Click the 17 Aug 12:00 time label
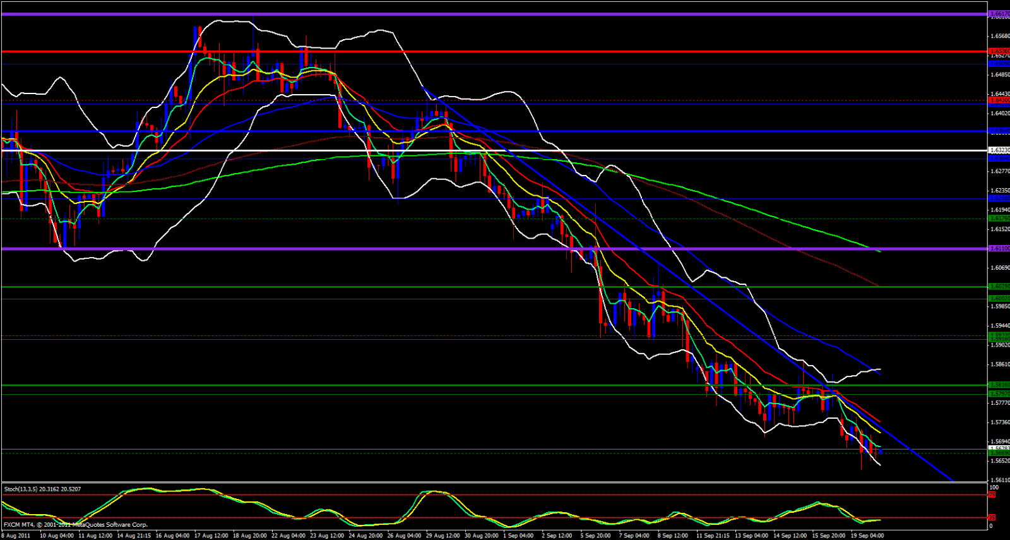 (211, 536)
